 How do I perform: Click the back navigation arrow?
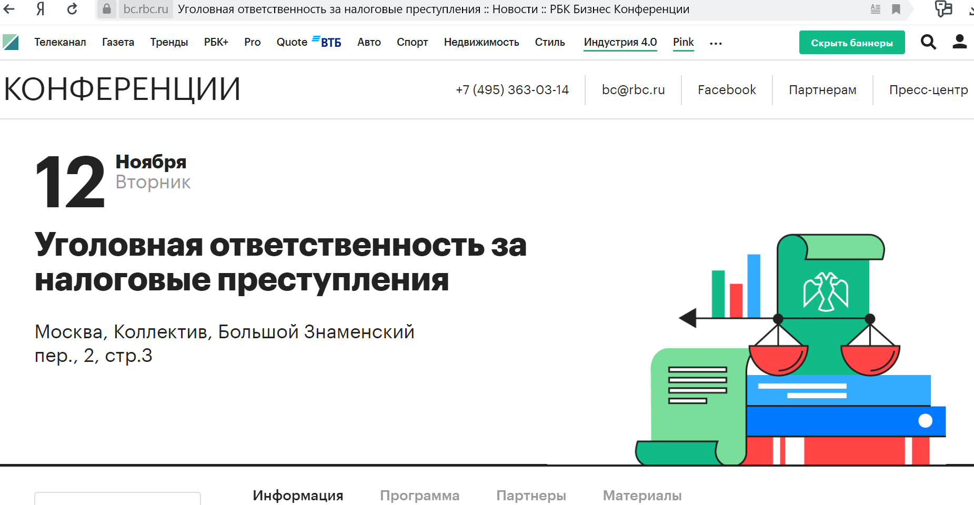10,9
